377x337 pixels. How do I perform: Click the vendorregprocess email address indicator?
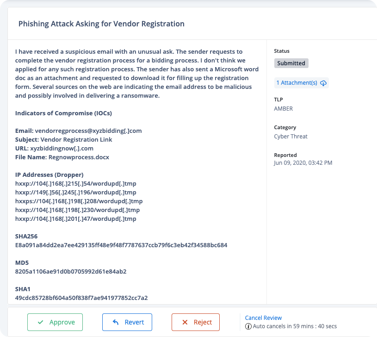[88, 131]
